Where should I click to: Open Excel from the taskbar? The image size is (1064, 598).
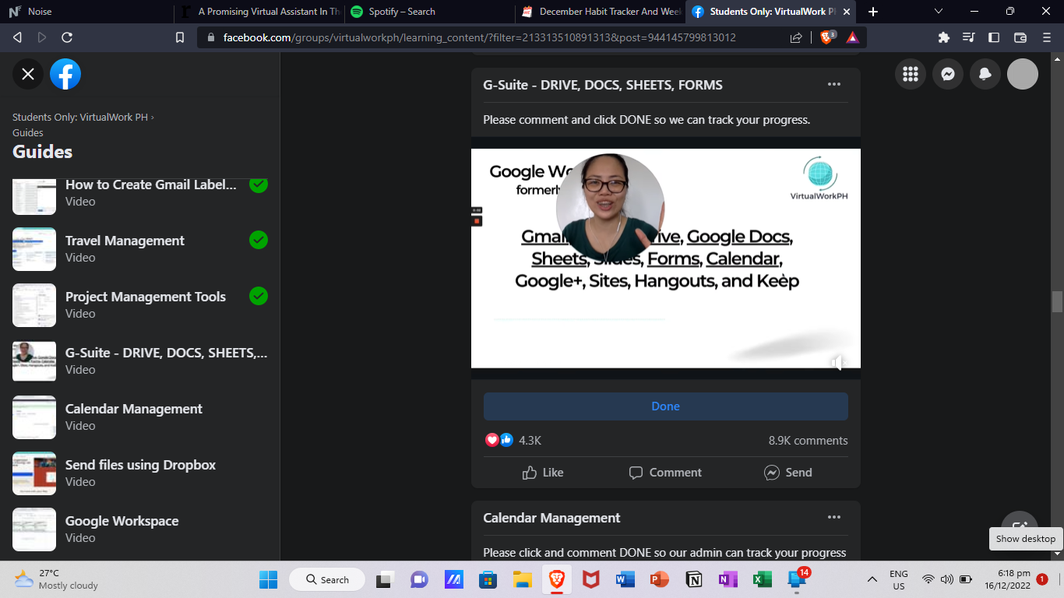pos(762,579)
